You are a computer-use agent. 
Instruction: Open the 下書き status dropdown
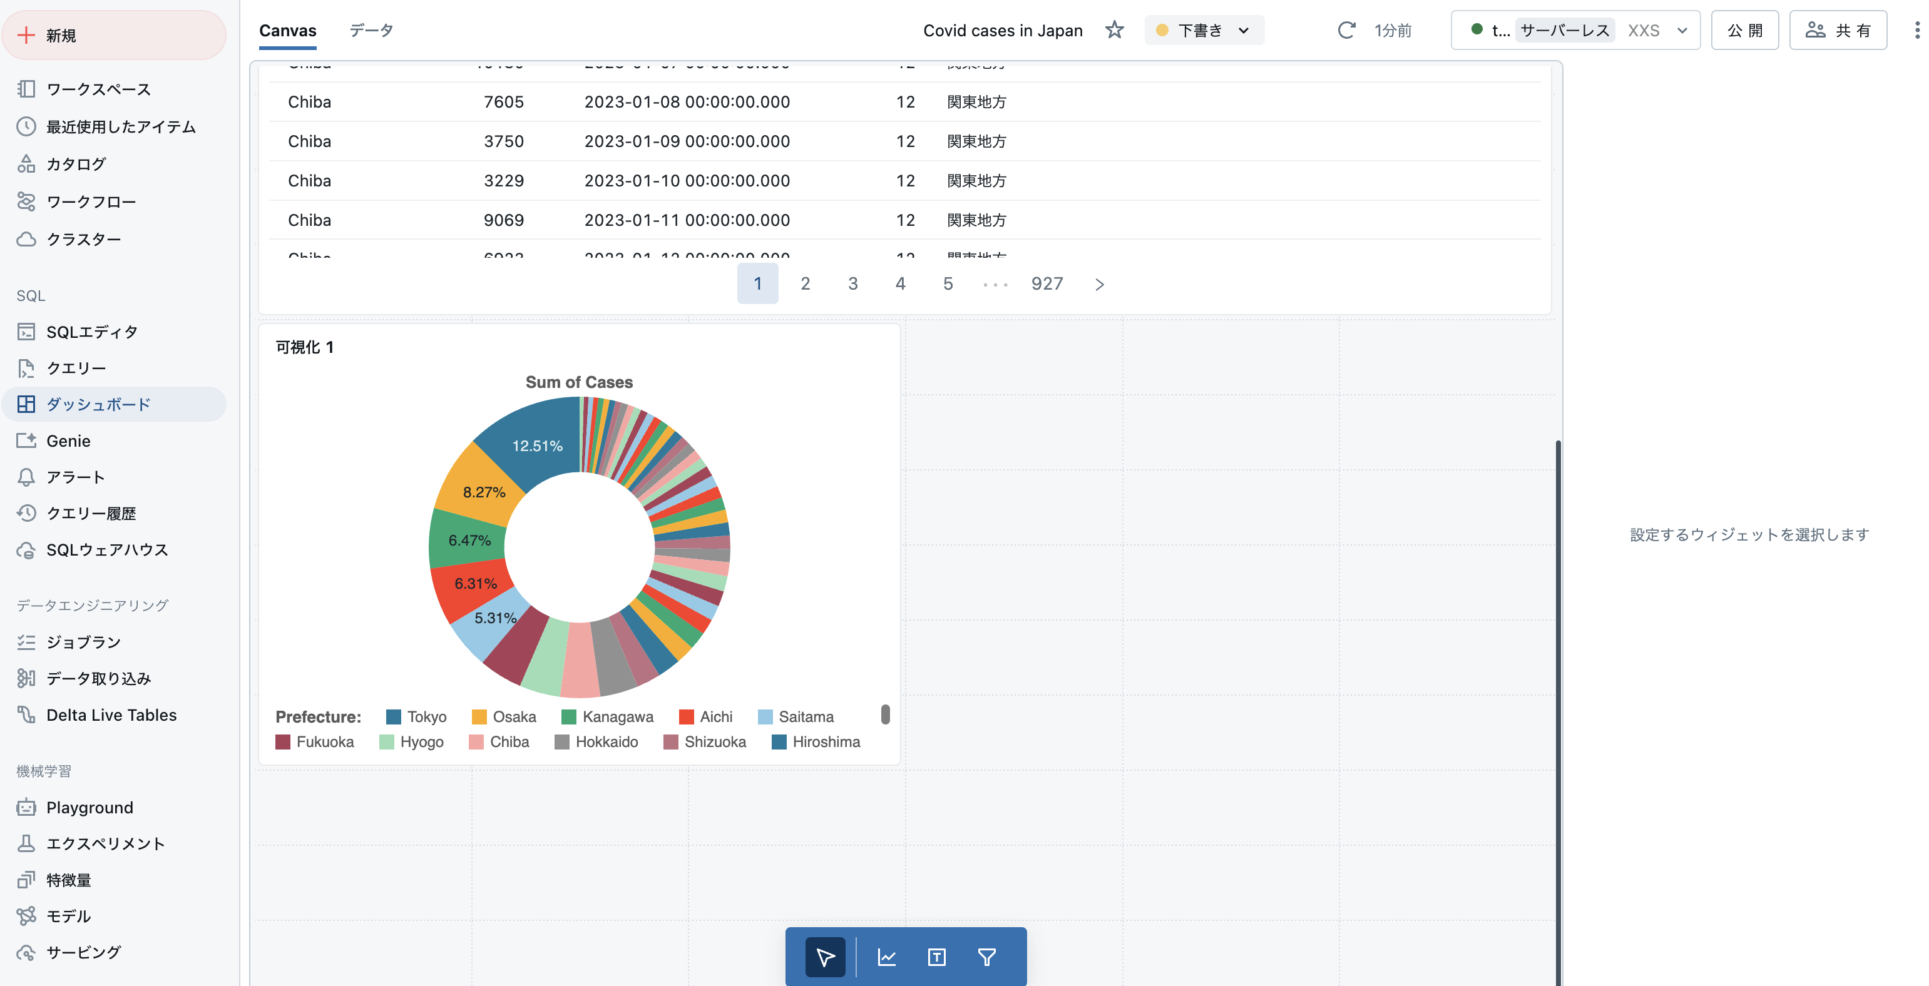pyautogui.click(x=1204, y=30)
